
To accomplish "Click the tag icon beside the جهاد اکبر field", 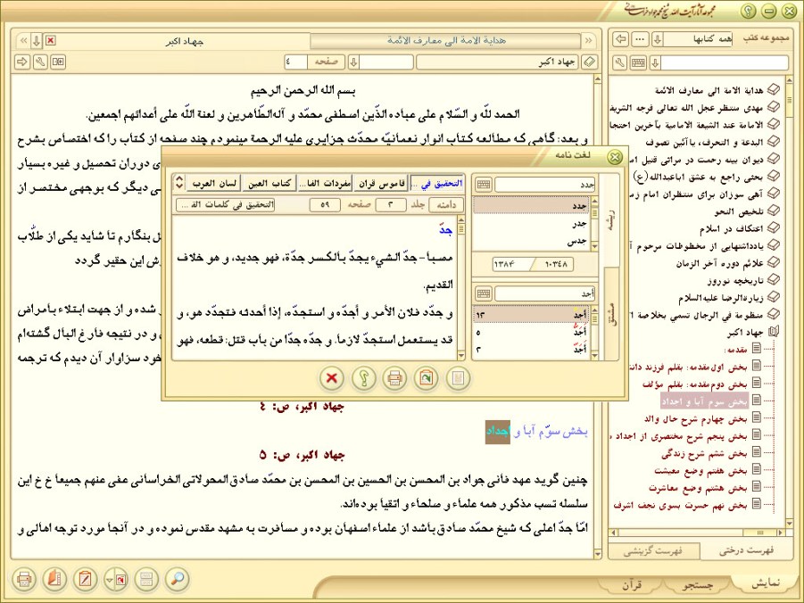I will click(x=590, y=62).
